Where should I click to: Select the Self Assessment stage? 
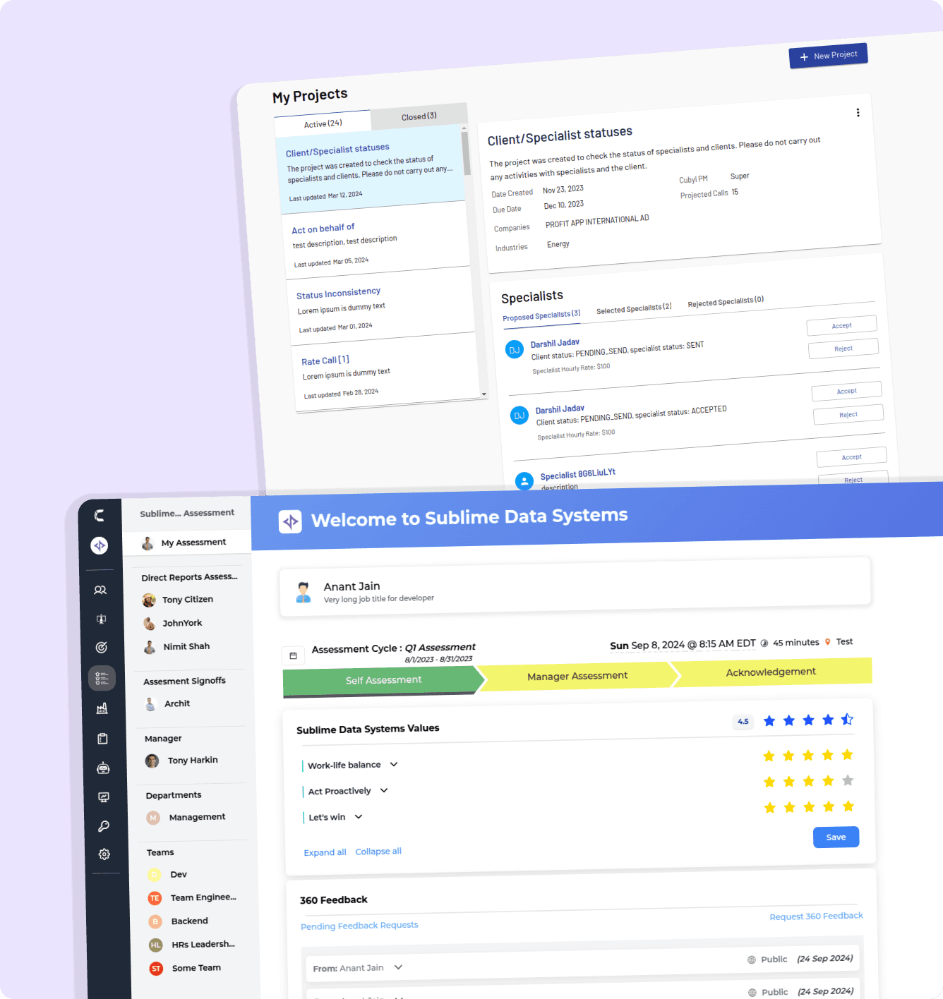[383, 681]
